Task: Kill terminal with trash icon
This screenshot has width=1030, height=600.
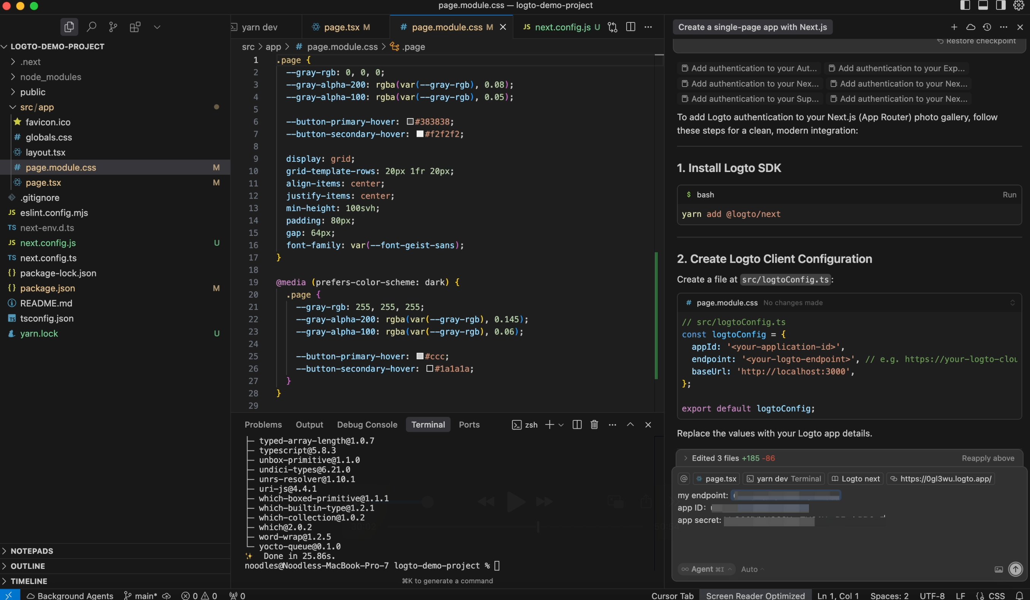Action: 594,425
